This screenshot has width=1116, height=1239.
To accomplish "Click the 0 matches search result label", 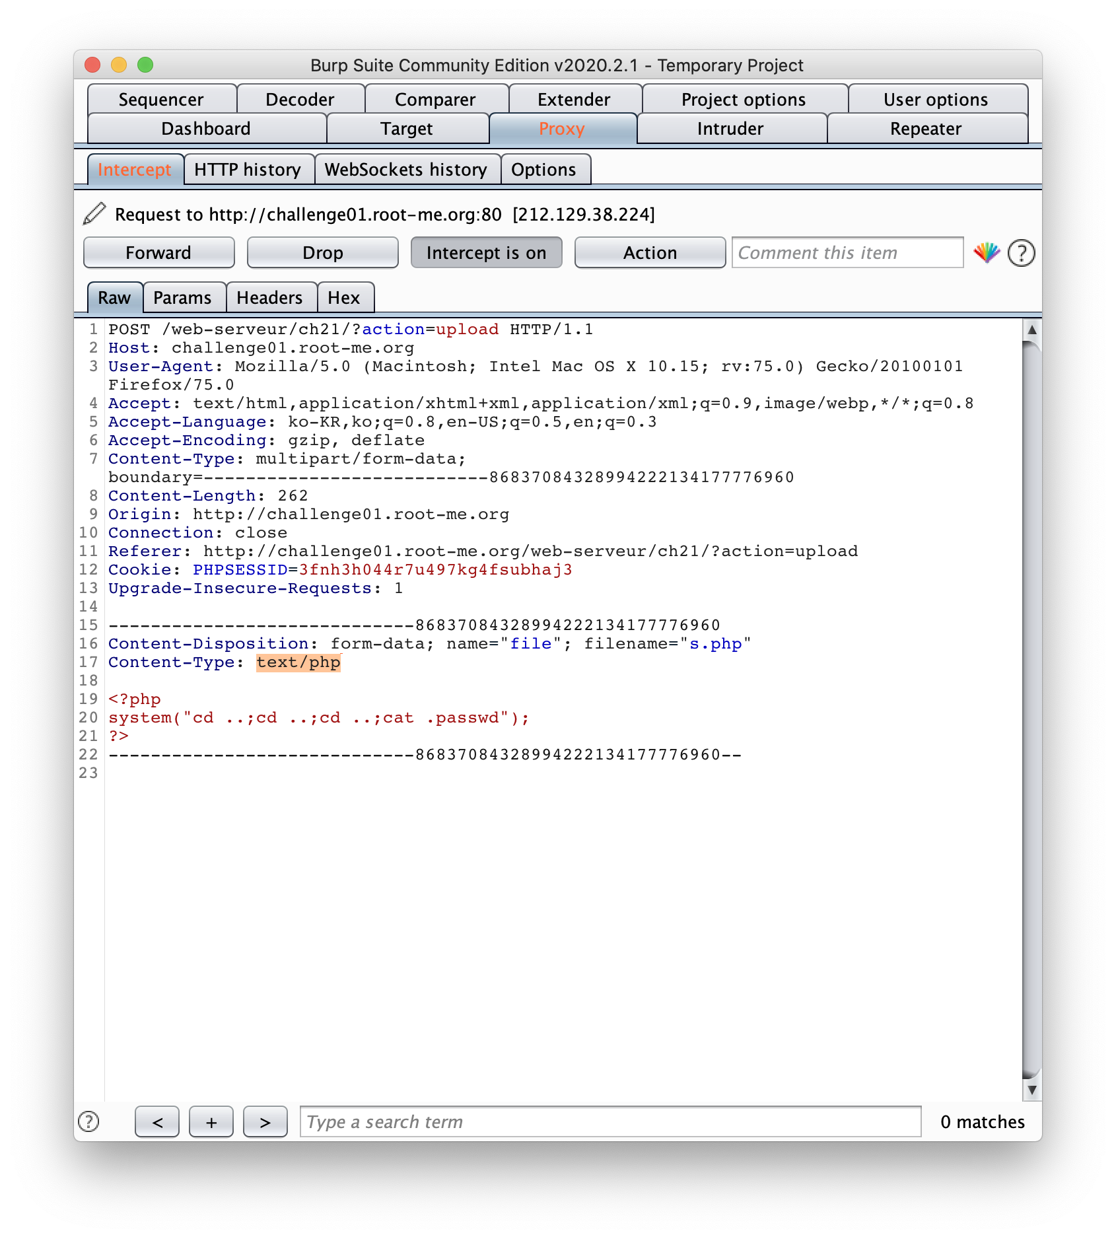I will [983, 1121].
